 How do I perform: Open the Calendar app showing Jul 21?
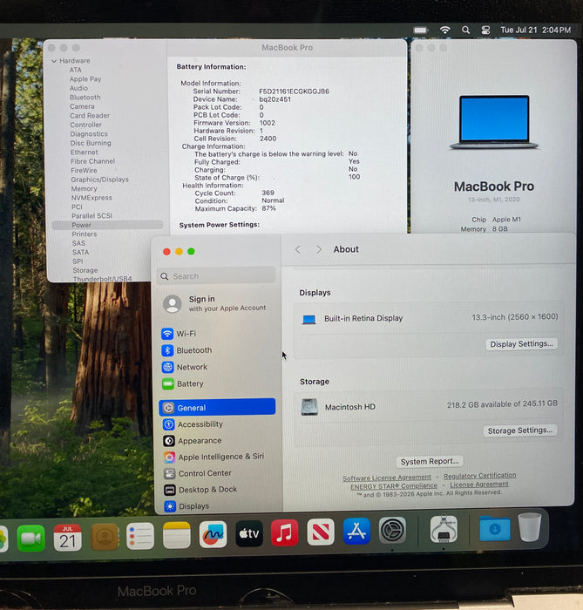coord(67,538)
